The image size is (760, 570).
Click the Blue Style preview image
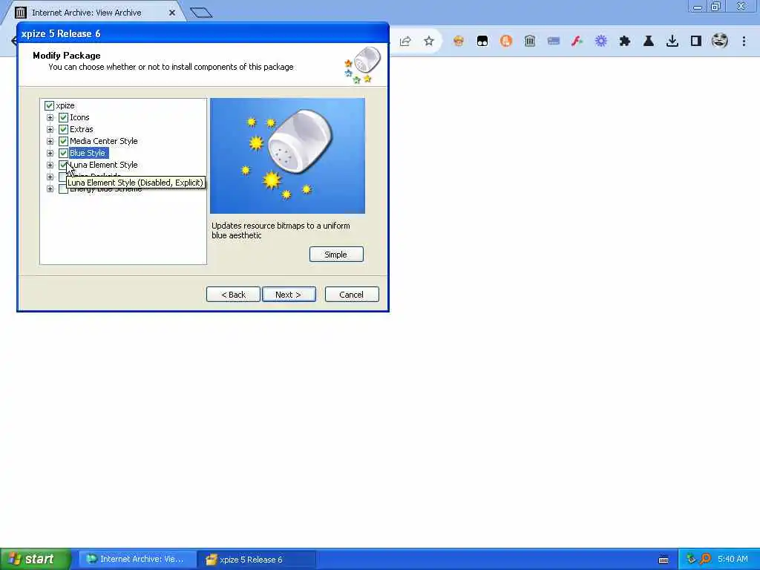click(287, 156)
